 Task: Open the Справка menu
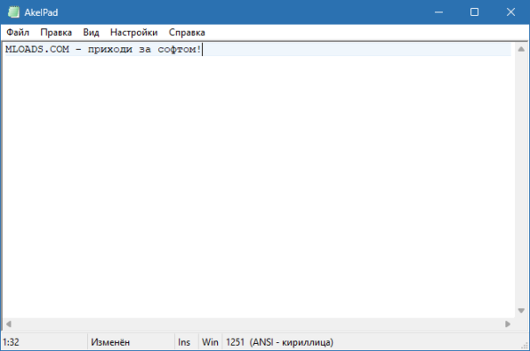tap(187, 32)
